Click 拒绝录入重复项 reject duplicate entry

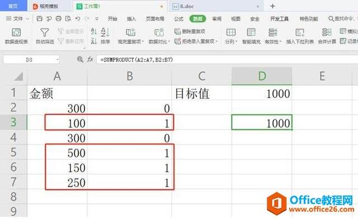[196, 41]
